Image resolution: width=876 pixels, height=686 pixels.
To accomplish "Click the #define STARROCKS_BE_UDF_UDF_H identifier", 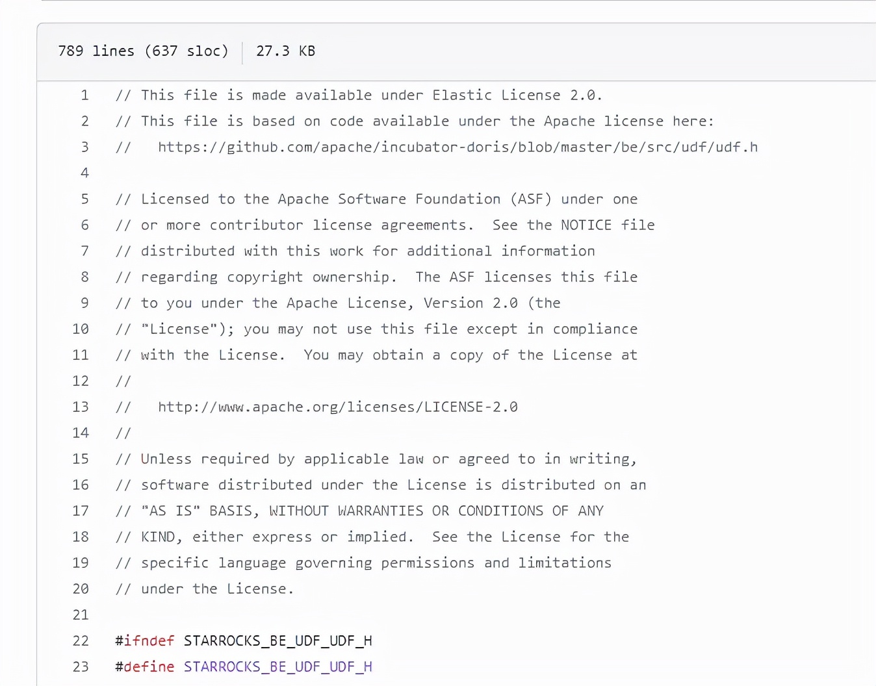I will tap(277, 667).
